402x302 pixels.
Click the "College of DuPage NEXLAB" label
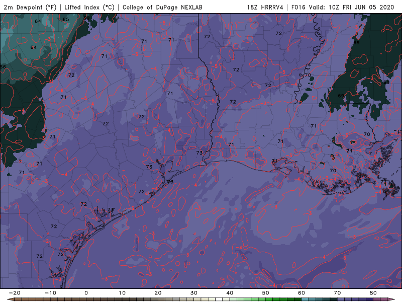[162, 8]
